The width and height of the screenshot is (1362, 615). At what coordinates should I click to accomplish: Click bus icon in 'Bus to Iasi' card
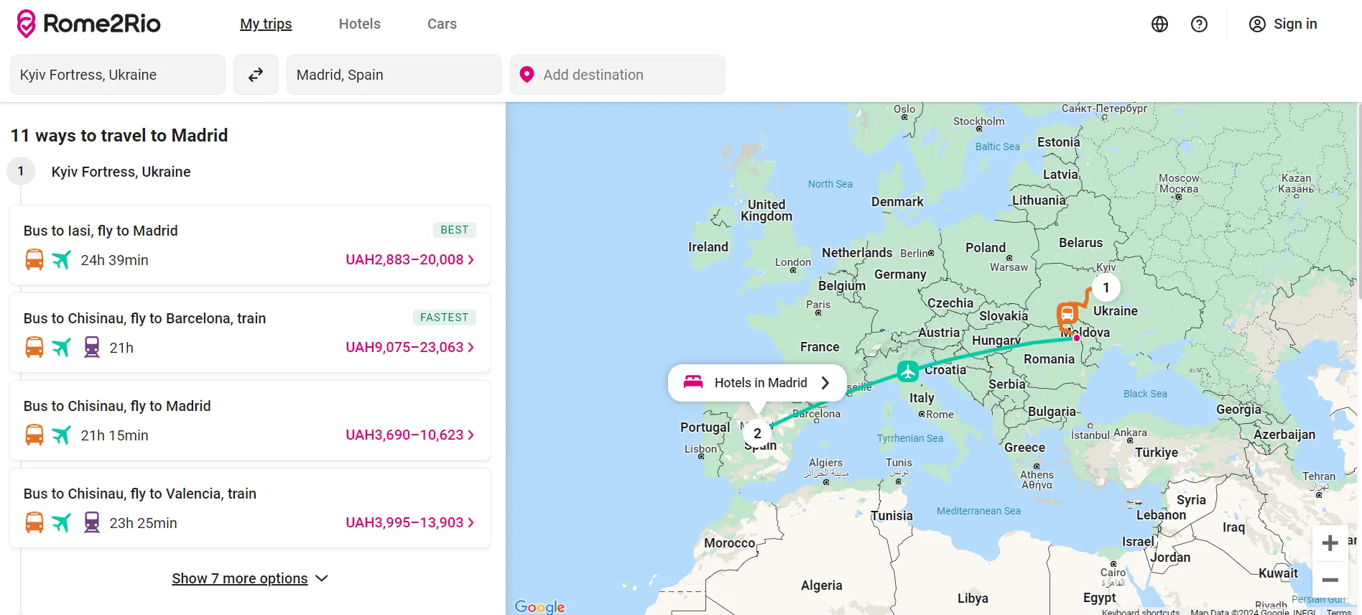tap(34, 259)
